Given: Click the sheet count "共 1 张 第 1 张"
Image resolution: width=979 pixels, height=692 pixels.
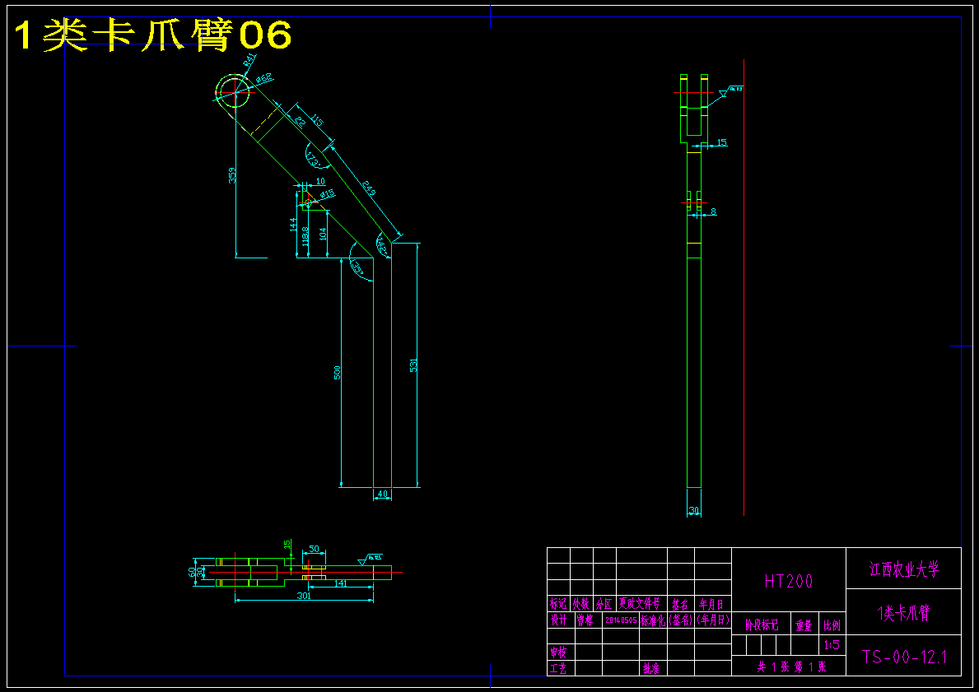Looking at the screenshot, I should click(x=791, y=667).
